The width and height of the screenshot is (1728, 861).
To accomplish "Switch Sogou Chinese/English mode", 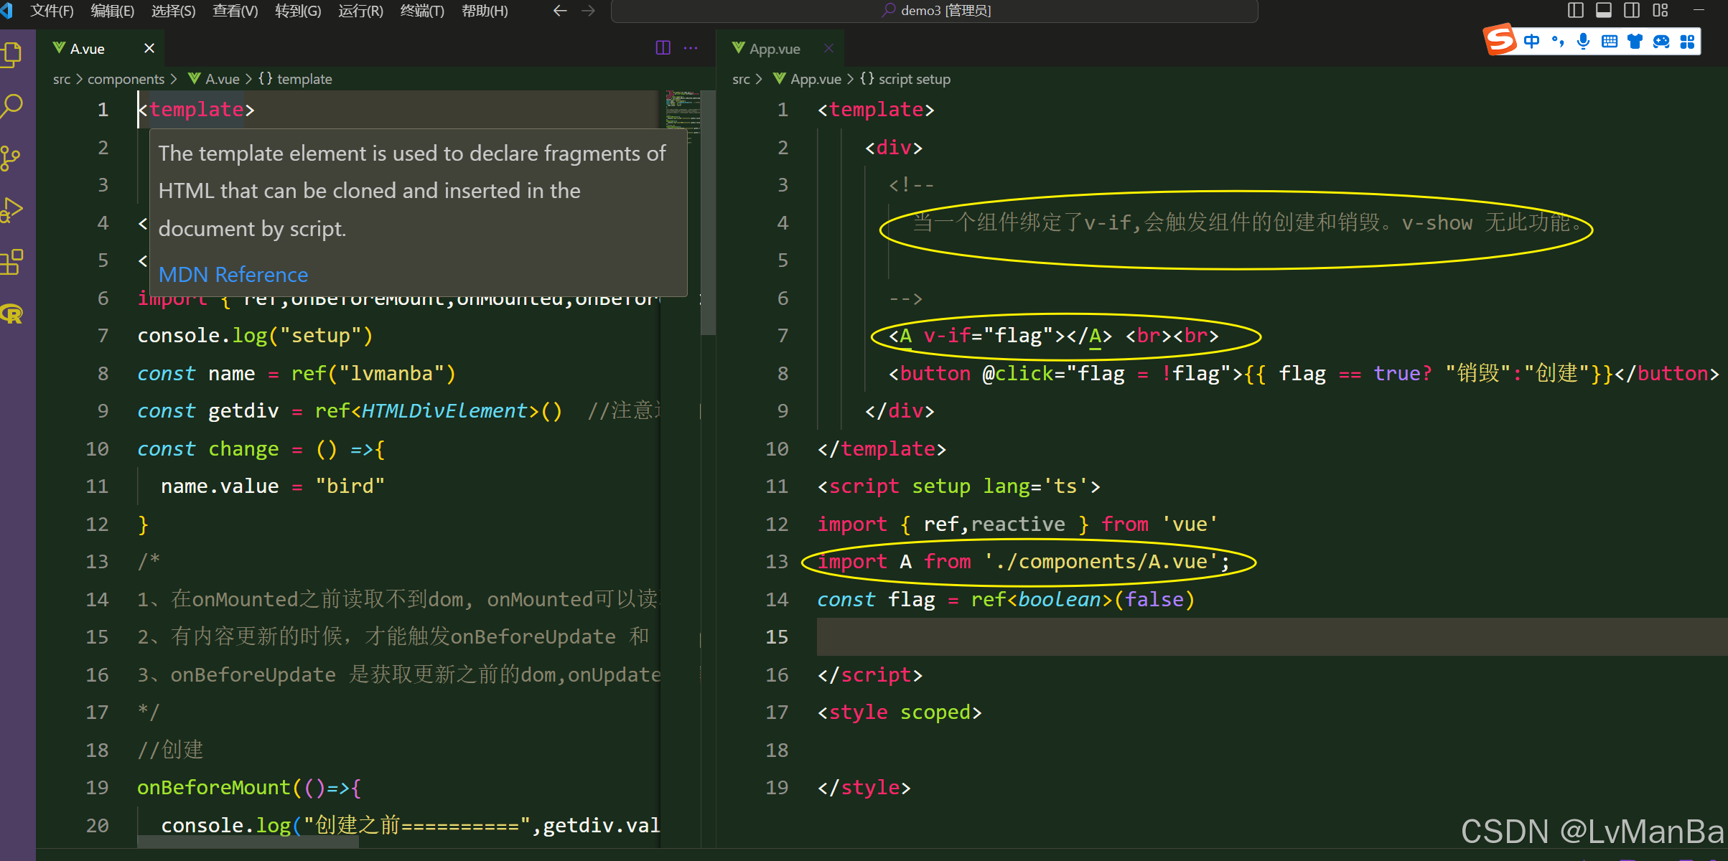I will coord(1531,41).
